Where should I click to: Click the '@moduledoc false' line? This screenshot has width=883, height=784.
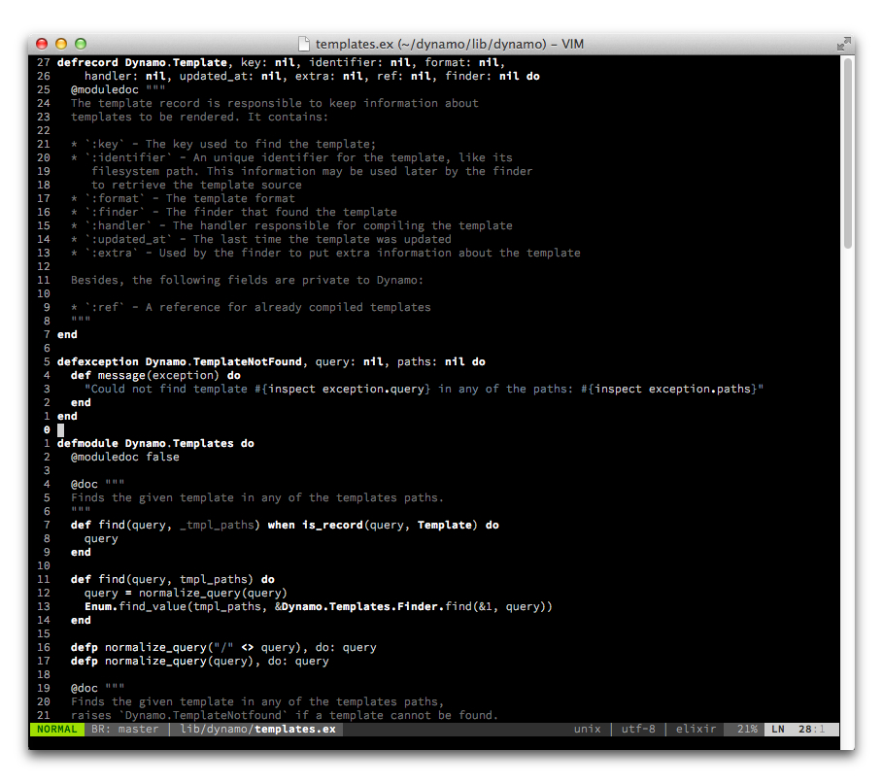tap(125, 457)
